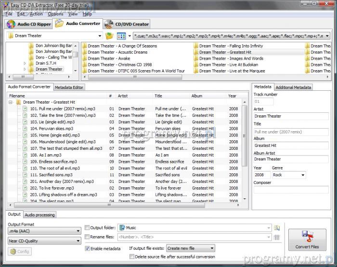
Task: Tick the Rename files checkbox
Action: point(87,237)
